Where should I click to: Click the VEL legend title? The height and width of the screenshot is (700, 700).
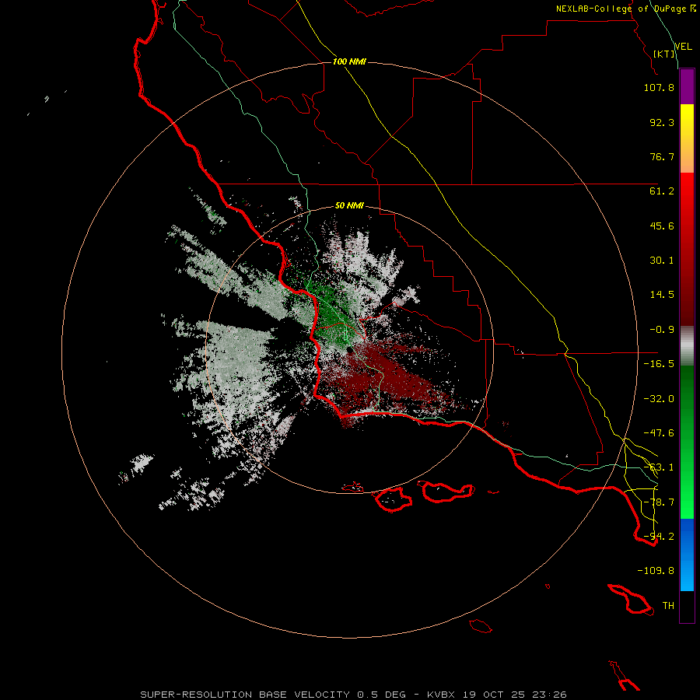coord(683,47)
